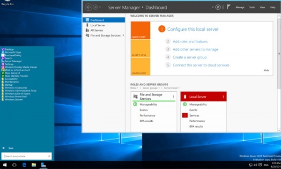Expand File and Storage Services submenu arrow
This screenshot has height=169, width=281.
click(123, 35)
